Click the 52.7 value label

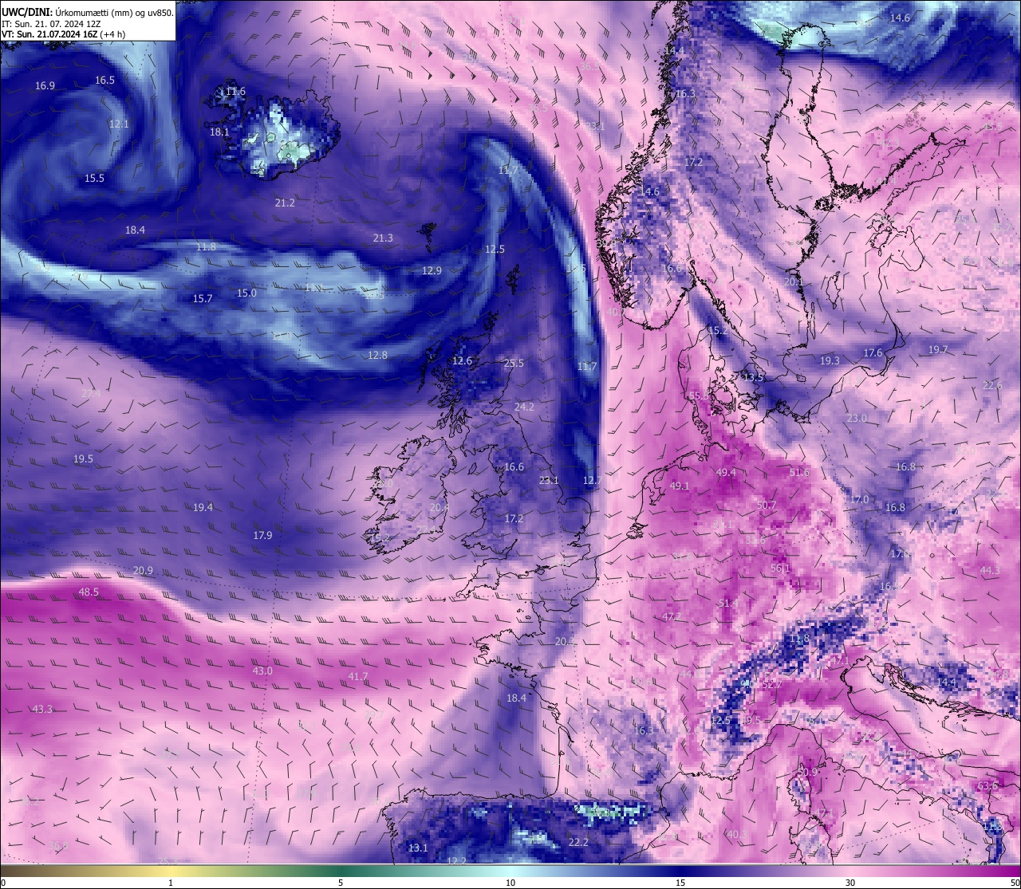(x=772, y=685)
